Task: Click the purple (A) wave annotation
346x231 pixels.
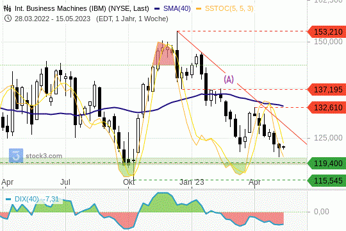Action: click(229, 80)
